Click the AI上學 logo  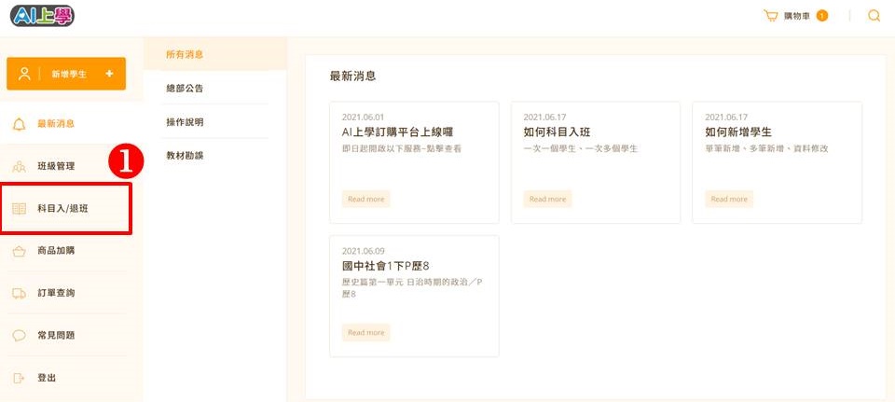42,16
